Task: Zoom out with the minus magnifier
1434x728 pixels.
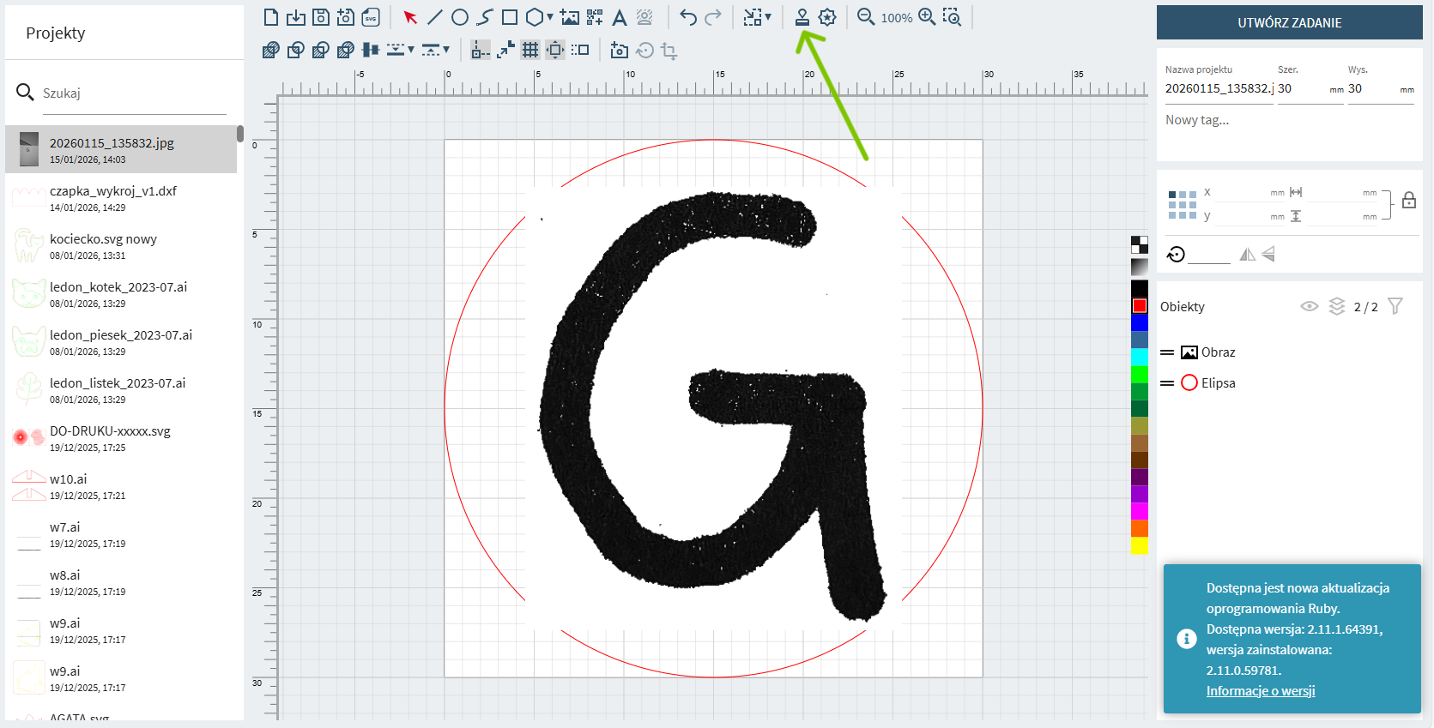Action: point(866,17)
